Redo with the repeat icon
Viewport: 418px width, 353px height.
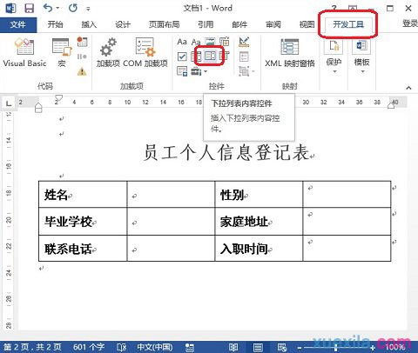(x=73, y=8)
